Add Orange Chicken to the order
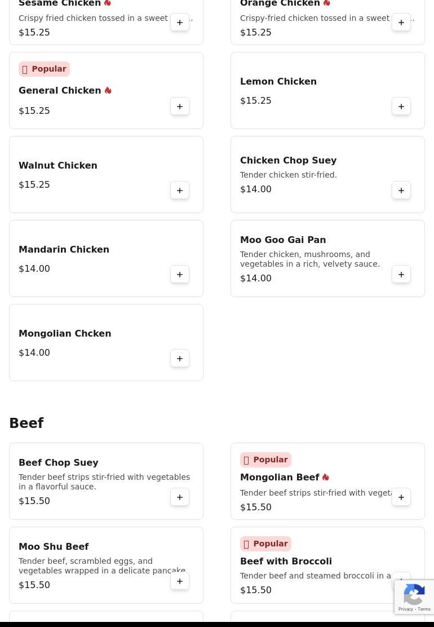The height and width of the screenshot is (627, 434). coord(401,23)
